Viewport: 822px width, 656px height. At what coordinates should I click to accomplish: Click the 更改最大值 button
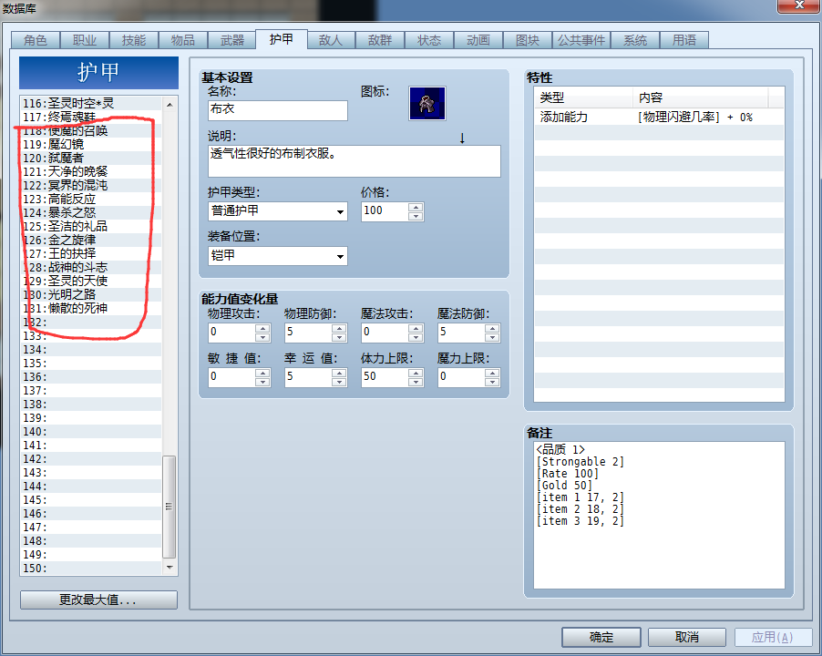(x=98, y=600)
